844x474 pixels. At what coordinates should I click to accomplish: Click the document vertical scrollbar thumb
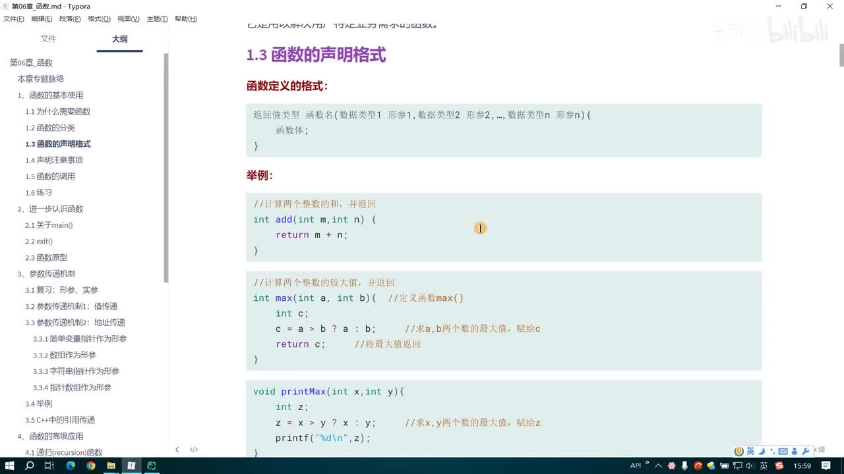tap(841, 55)
